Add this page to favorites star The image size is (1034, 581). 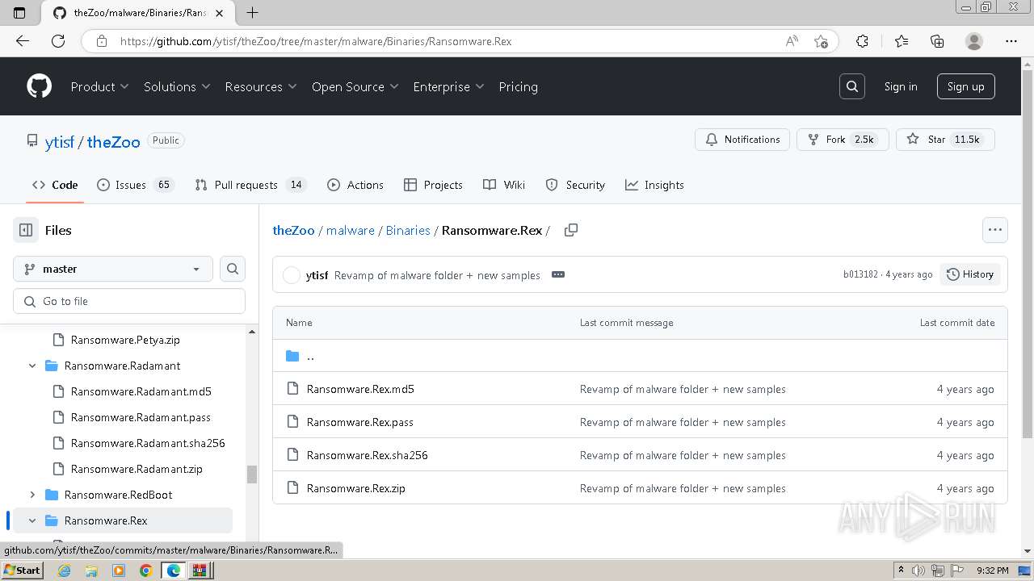[822, 41]
